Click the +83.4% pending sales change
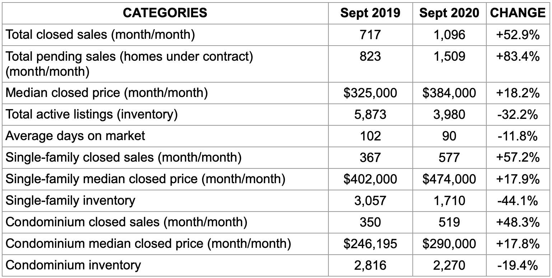552x278 pixels. tap(518, 56)
